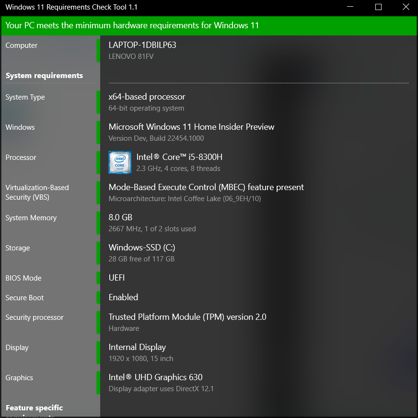Click 'Intel® UHD Graphics 630' value
Image resolution: width=418 pixels, height=418 pixels.
tap(156, 377)
